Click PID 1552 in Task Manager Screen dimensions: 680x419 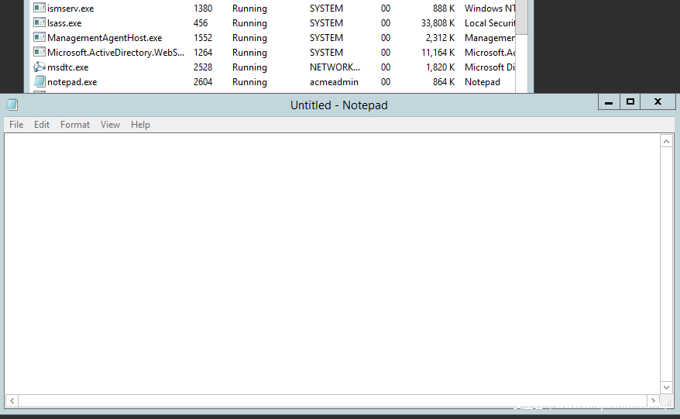pyautogui.click(x=203, y=38)
